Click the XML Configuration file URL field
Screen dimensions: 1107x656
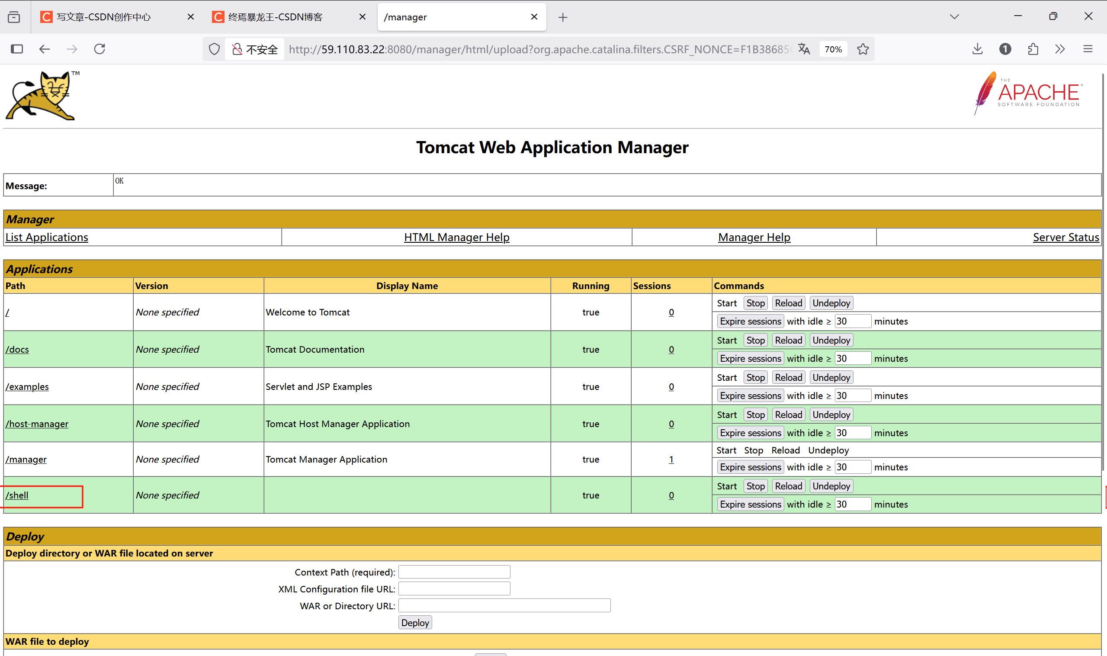pos(454,588)
